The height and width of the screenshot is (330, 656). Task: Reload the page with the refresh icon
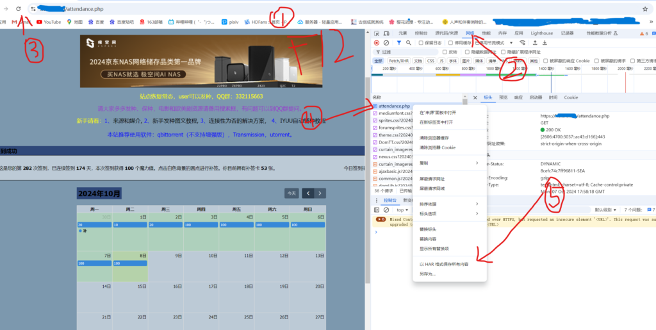coord(19,8)
